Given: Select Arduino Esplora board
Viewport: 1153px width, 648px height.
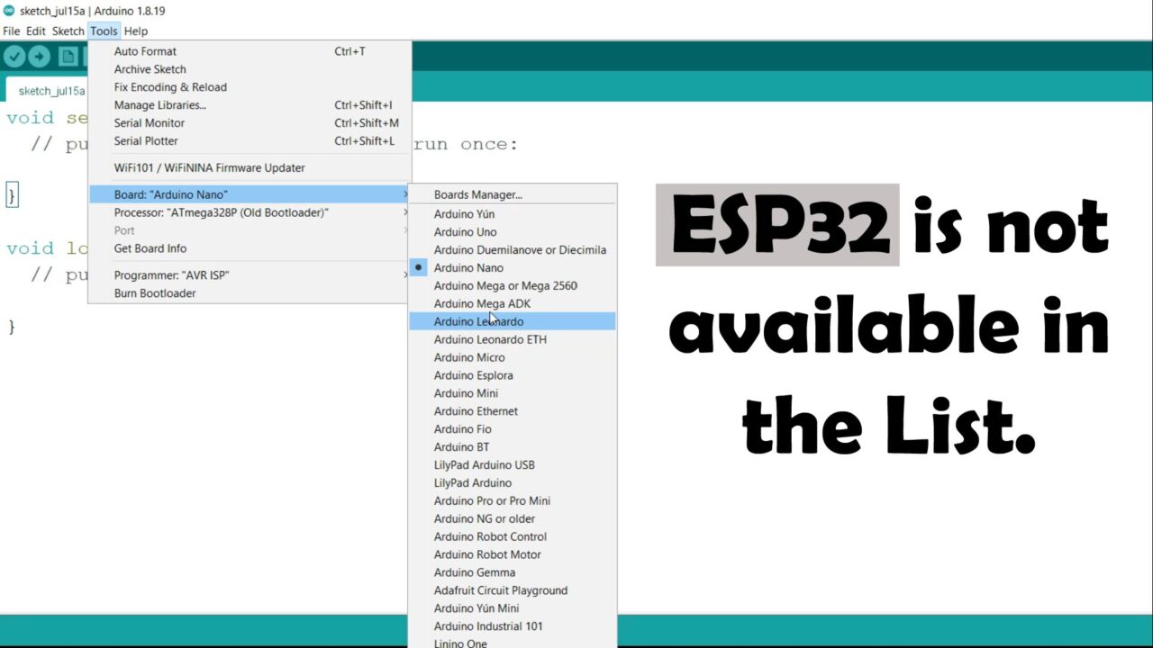Looking at the screenshot, I should [513, 375].
